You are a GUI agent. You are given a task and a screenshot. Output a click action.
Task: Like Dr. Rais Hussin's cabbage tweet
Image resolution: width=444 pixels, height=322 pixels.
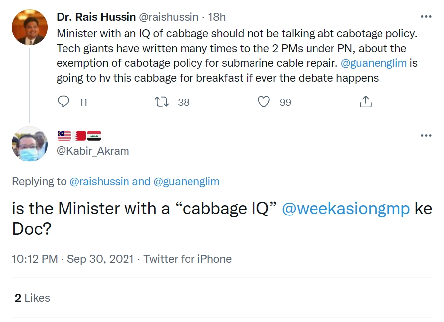[264, 102]
